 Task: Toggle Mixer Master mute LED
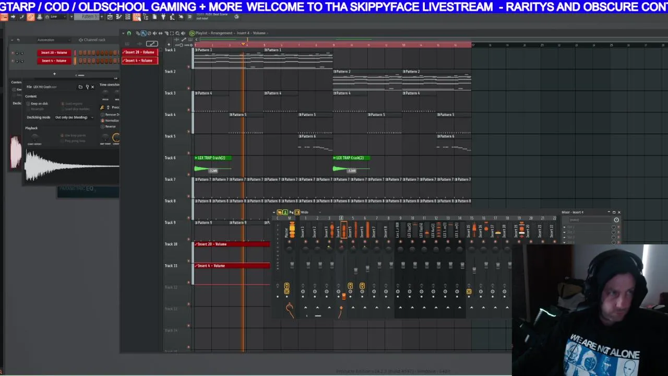click(x=289, y=242)
